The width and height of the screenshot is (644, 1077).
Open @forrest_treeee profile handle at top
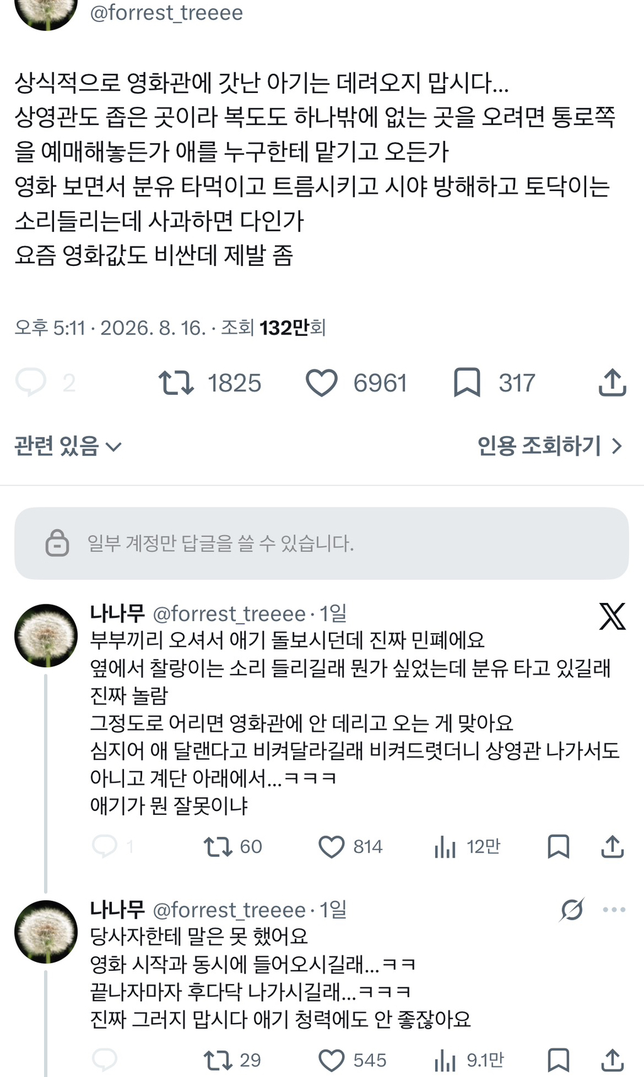click(x=167, y=13)
